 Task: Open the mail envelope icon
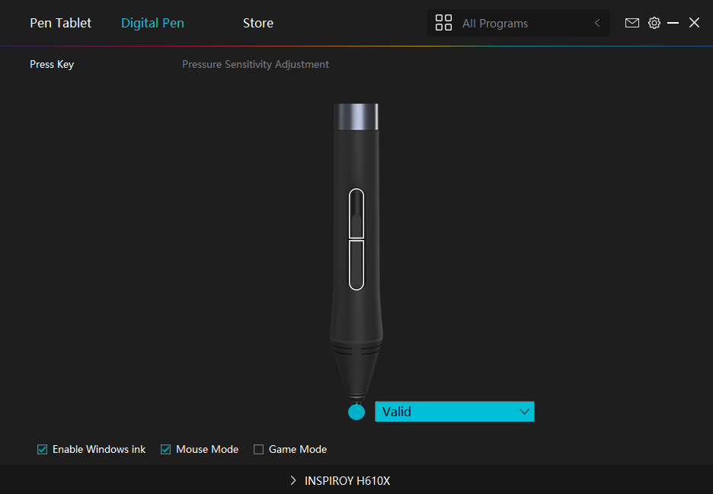click(632, 23)
